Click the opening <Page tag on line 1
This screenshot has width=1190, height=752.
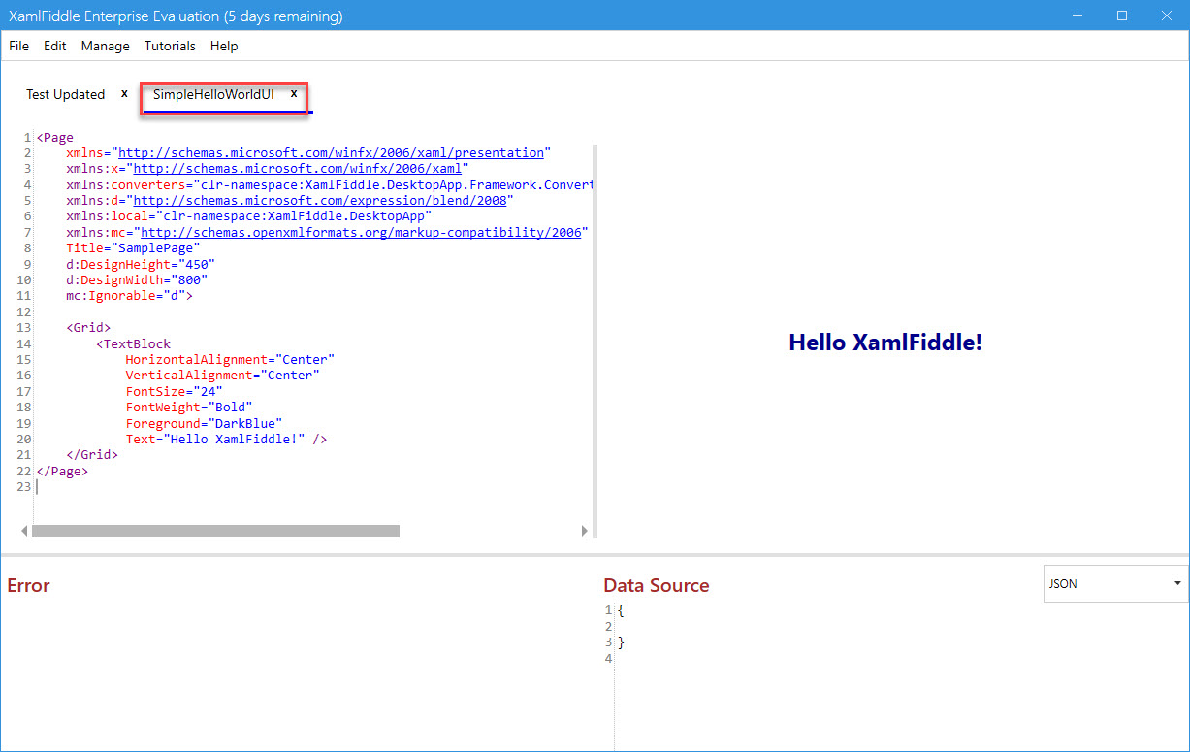tap(54, 137)
